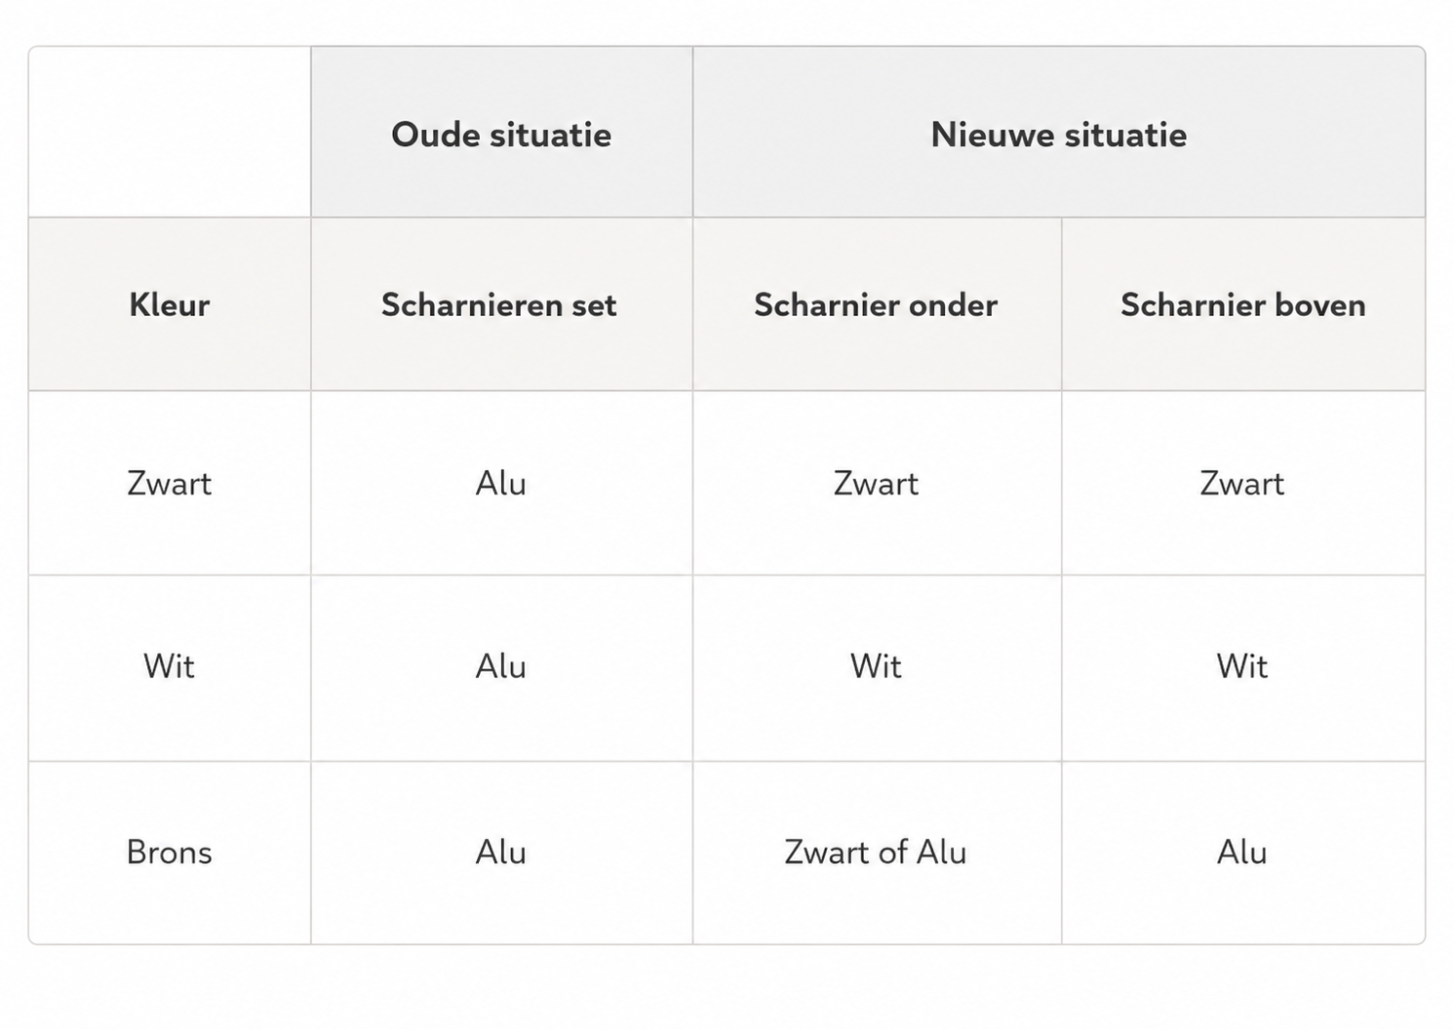Click the empty top-left table cell
The width and height of the screenshot is (1454, 1029).
170,133
